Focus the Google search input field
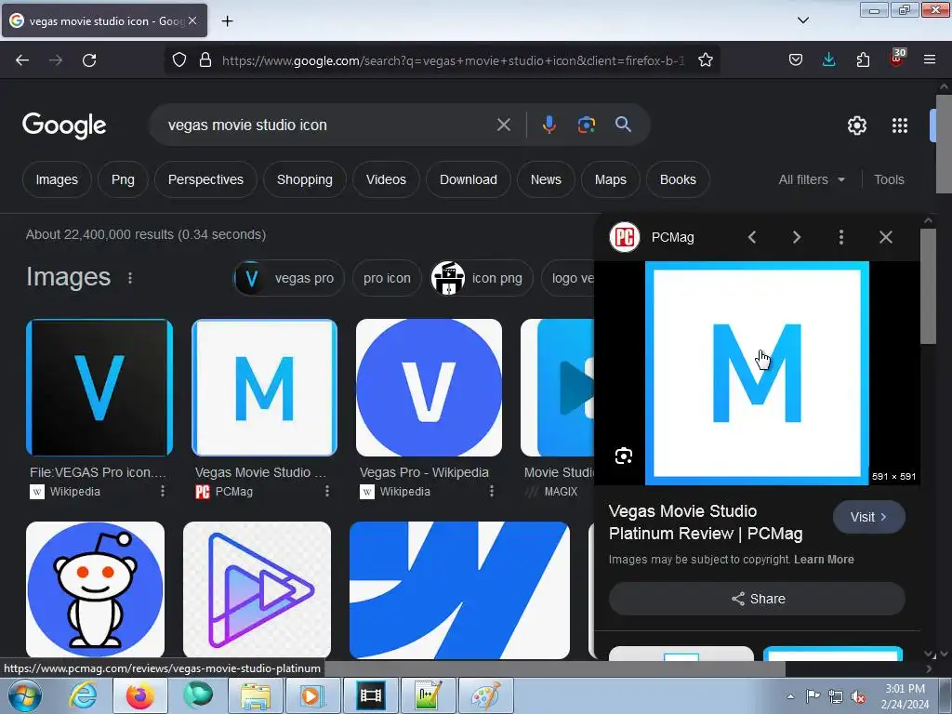The width and height of the screenshot is (952, 714). [x=328, y=125]
